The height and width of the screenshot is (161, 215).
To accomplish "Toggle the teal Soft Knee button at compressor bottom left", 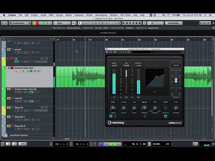I will [111, 116].
